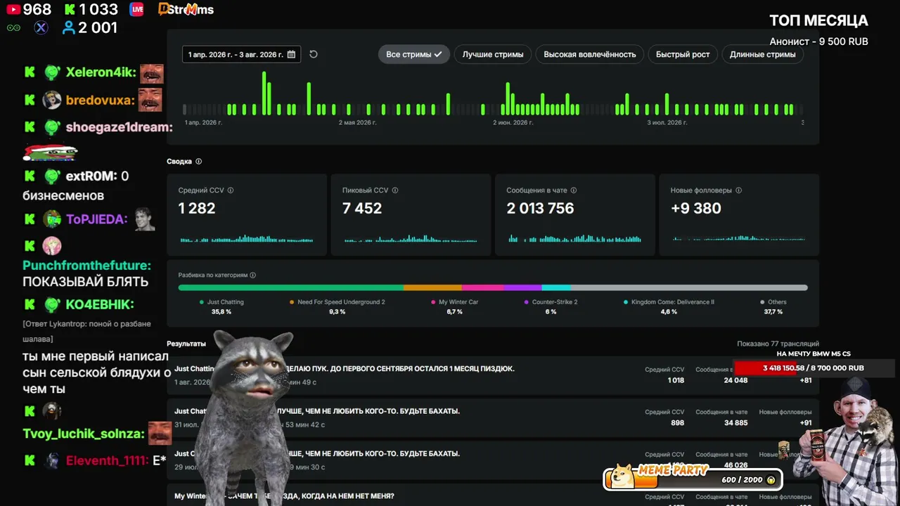The image size is (900, 506).
Task: Click the shoegaze1dream username in chat
Action: (119, 127)
